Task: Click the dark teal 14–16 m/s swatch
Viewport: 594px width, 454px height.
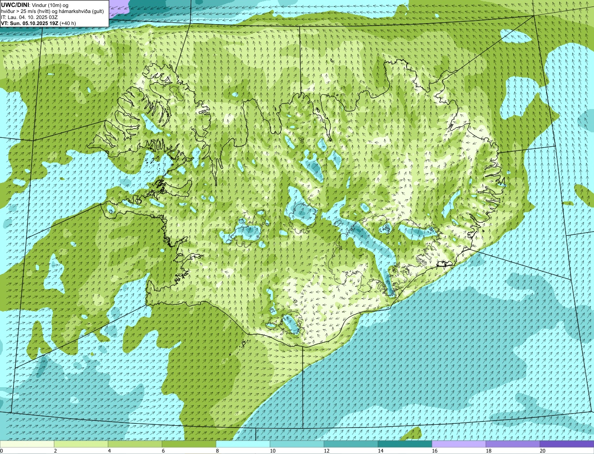Action: click(405, 444)
